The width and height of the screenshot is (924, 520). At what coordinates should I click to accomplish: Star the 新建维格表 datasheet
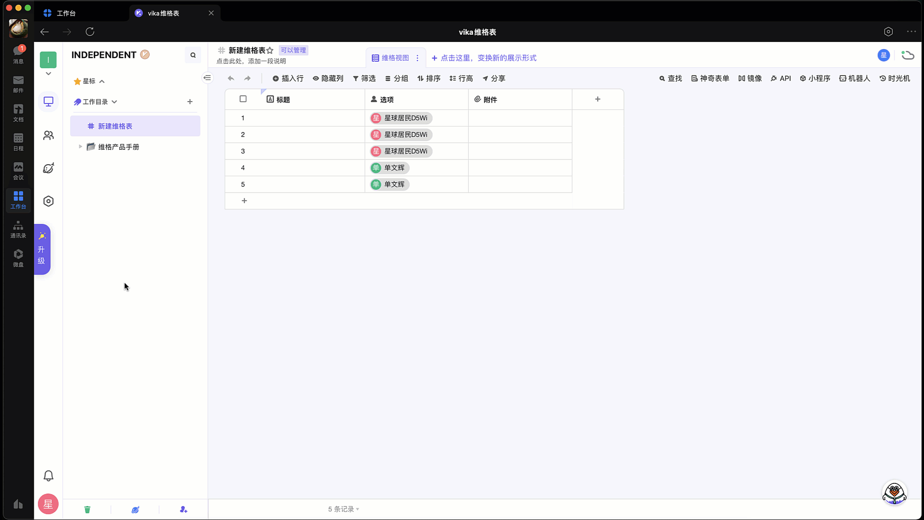coord(270,51)
